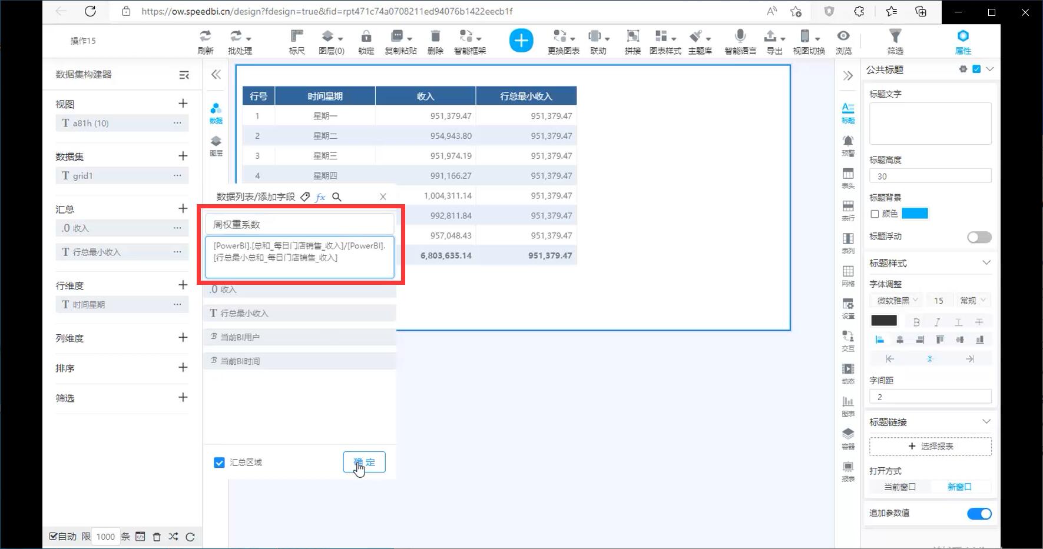The image size is (1043, 549).
Task: Check the 标题背景 颜色 checkbox
Action: pos(875,214)
